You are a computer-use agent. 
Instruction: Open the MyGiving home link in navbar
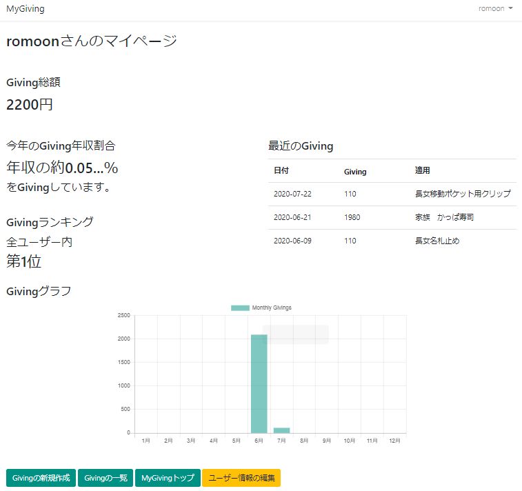(26, 9)
